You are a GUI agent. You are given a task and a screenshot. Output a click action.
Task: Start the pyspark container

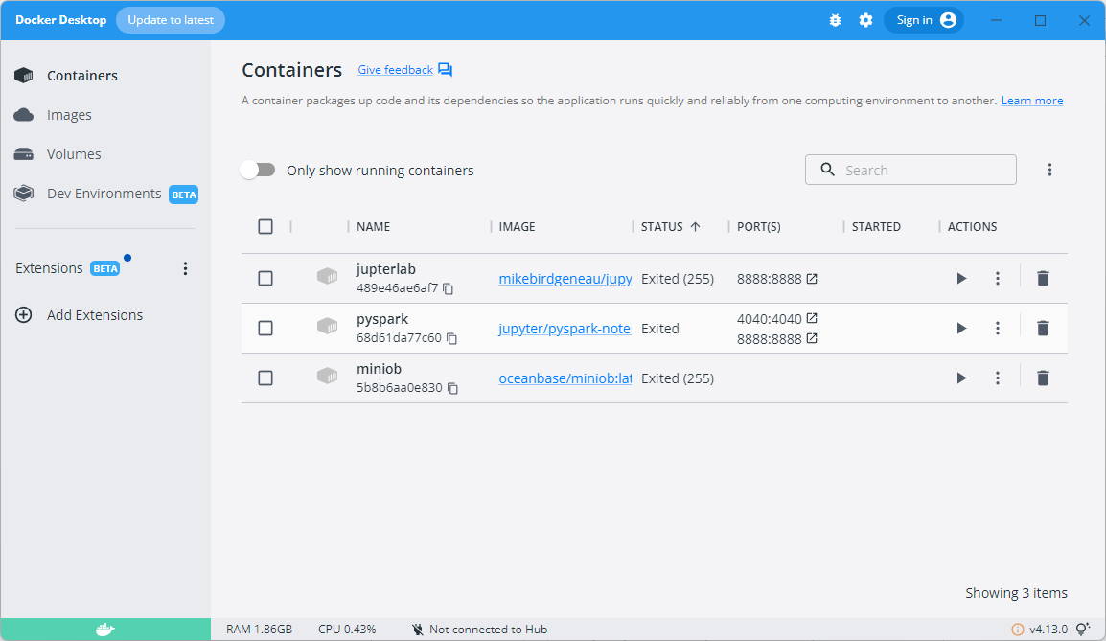(x=961, y=328)
